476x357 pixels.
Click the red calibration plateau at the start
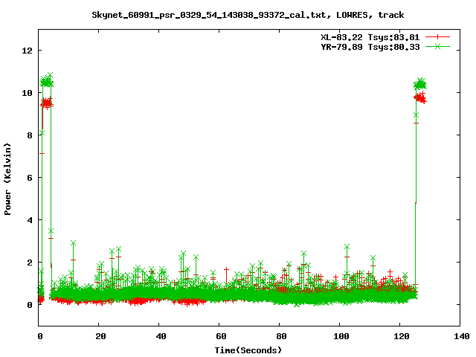[46, 103]
